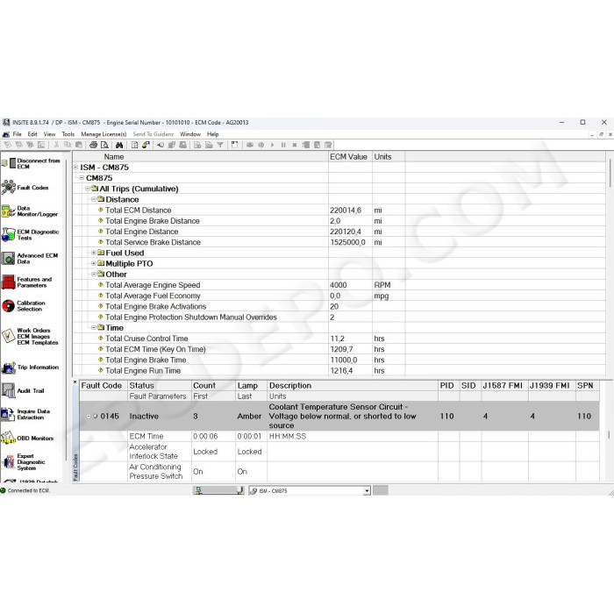Click the Paste toolbar icon
The height and width of the screenshot is (614, 614).
click(x=79, y=145)
